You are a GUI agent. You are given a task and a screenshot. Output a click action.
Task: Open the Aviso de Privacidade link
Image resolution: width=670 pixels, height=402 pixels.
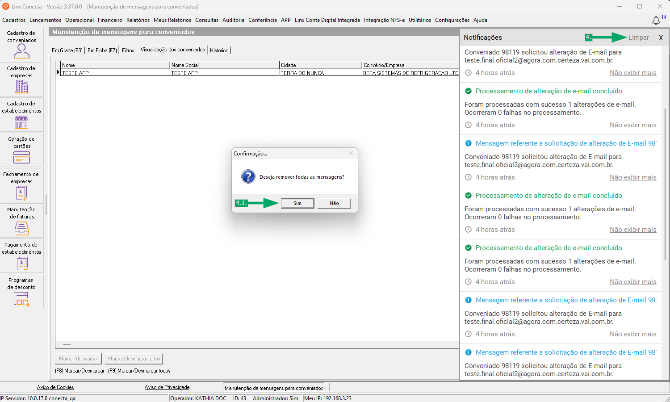click(167, 387)
